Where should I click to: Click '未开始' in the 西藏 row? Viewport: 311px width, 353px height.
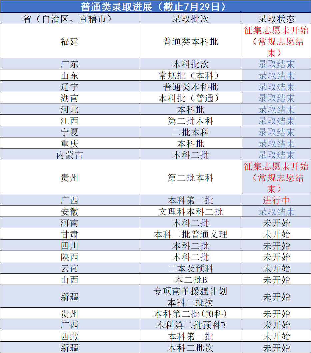(x=276, y=336)
